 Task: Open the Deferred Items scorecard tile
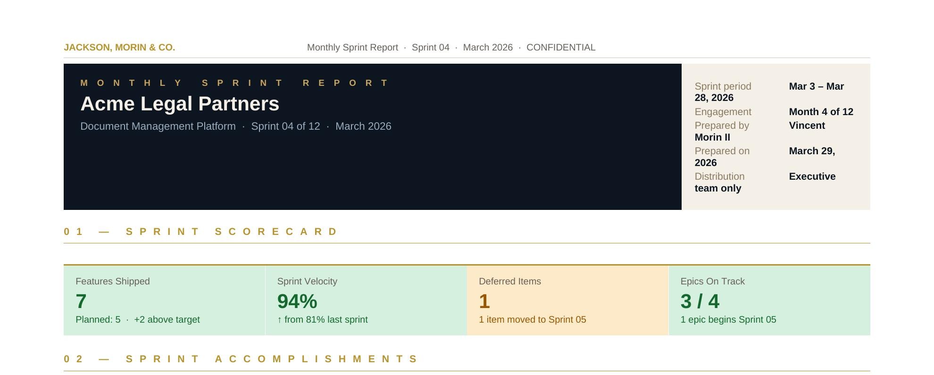tap(567, 300)
